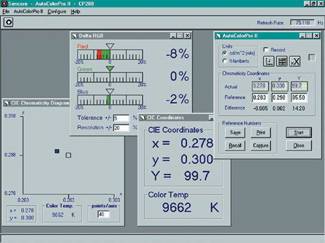This screenshot has height=243, width=325.
Task: Click the Red delta bar gauge
Action: pyautogui.click(x=110, y=55)
